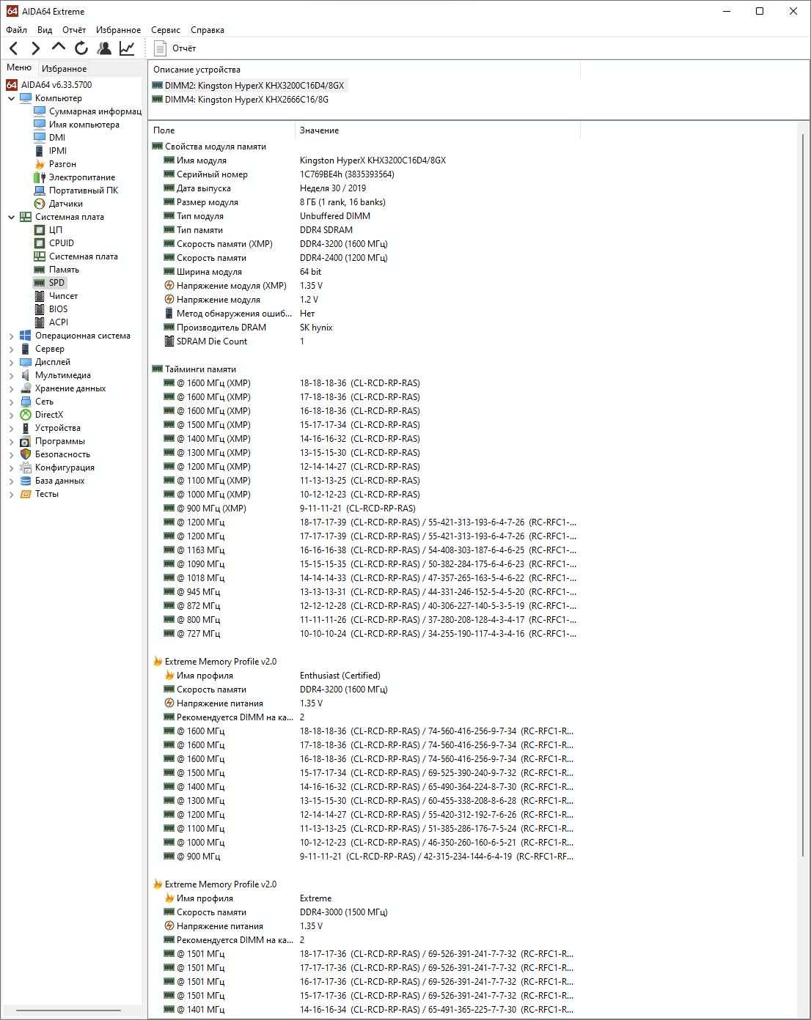Select DIMM4 Kingston HyperX KHX2666C16/8G device
811x1020 pixels.
pos(246,100)
